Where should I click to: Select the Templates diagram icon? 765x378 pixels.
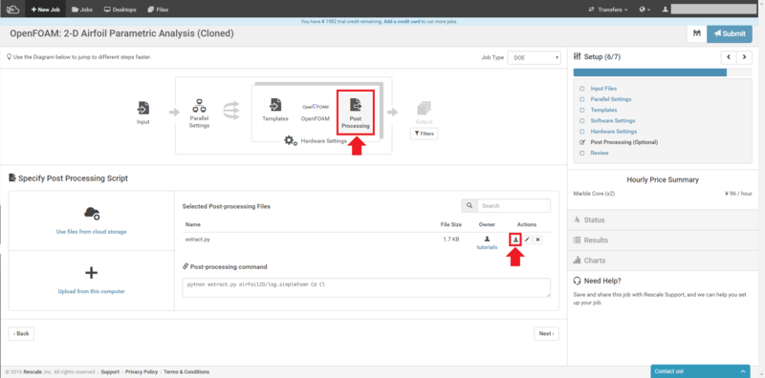[x=275, y=105]
